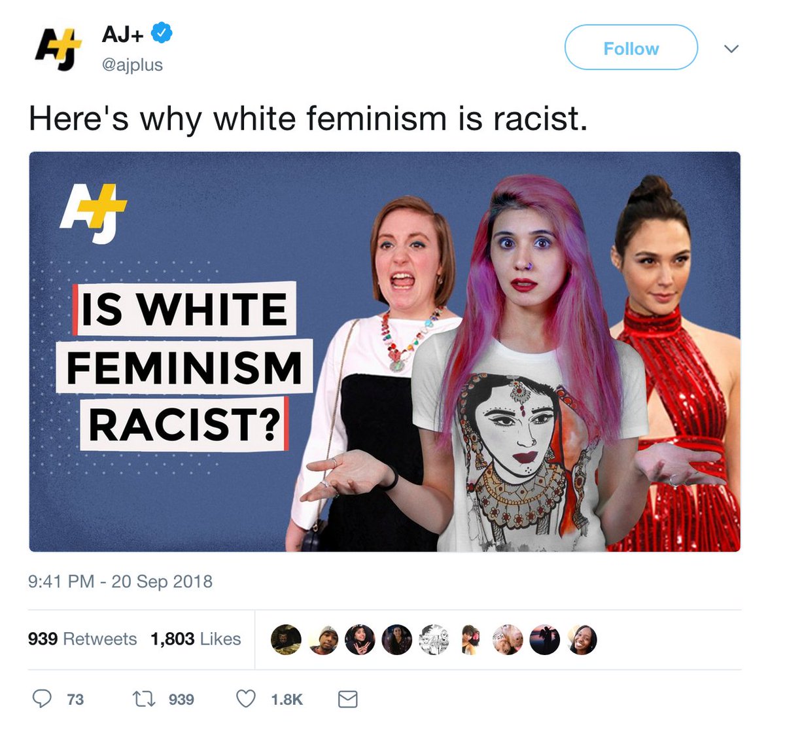
Task: Expand the tweet options chevron
Action: point(731,49)
